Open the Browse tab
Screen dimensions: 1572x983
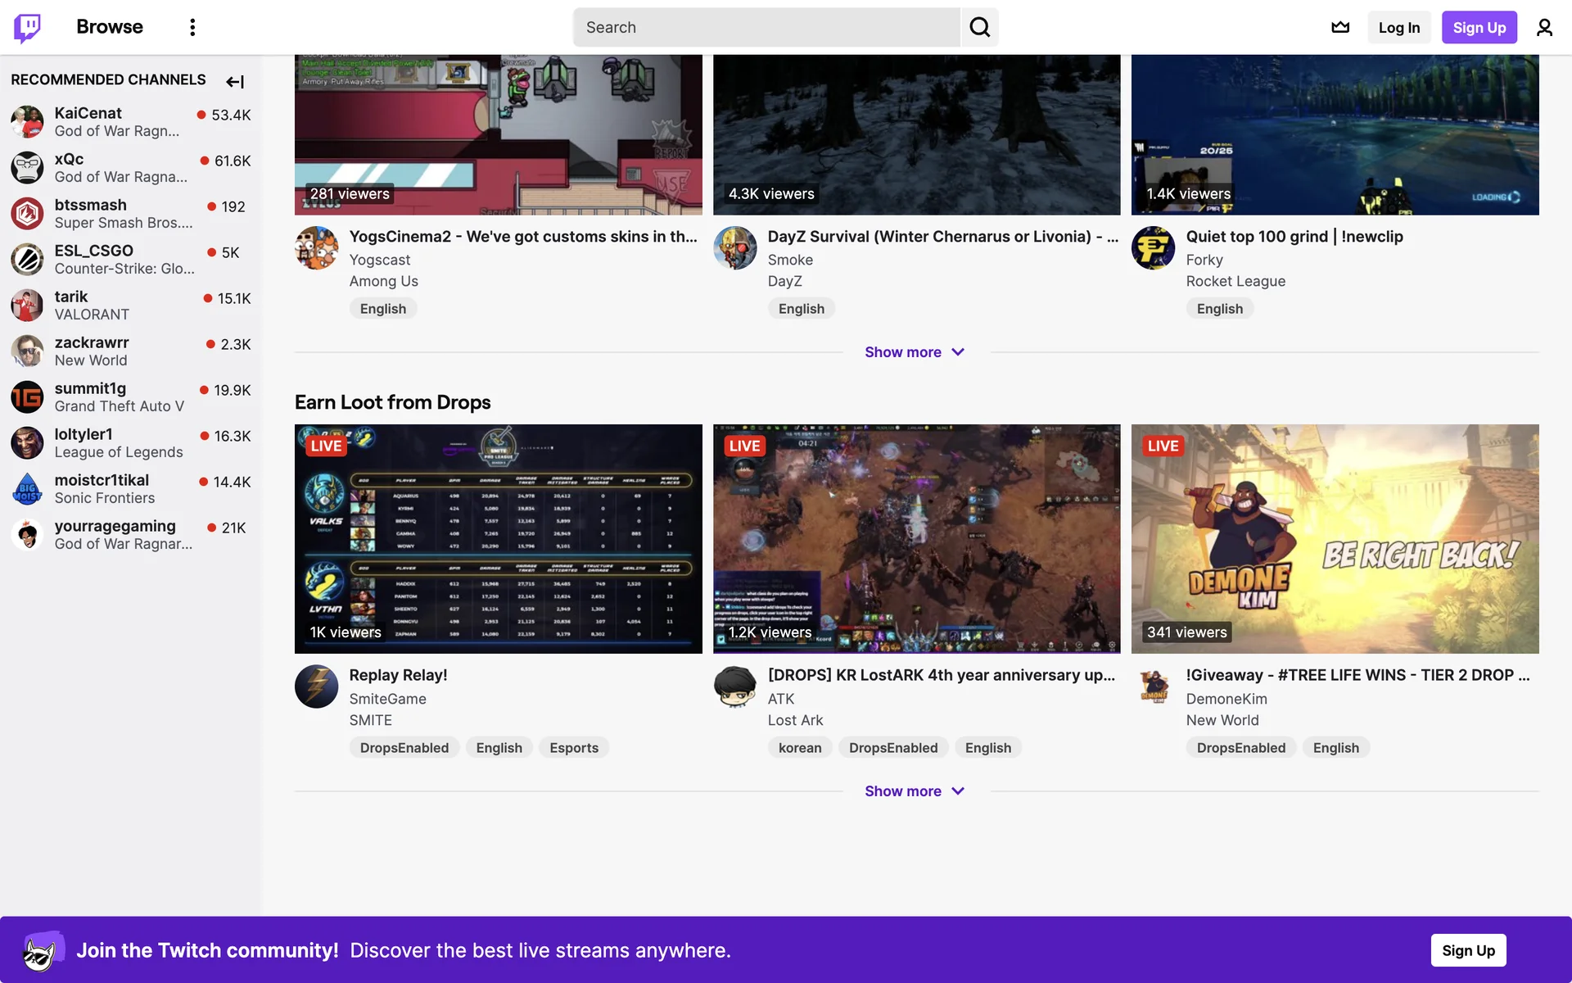pyautogui.click(x=110, y=27)
